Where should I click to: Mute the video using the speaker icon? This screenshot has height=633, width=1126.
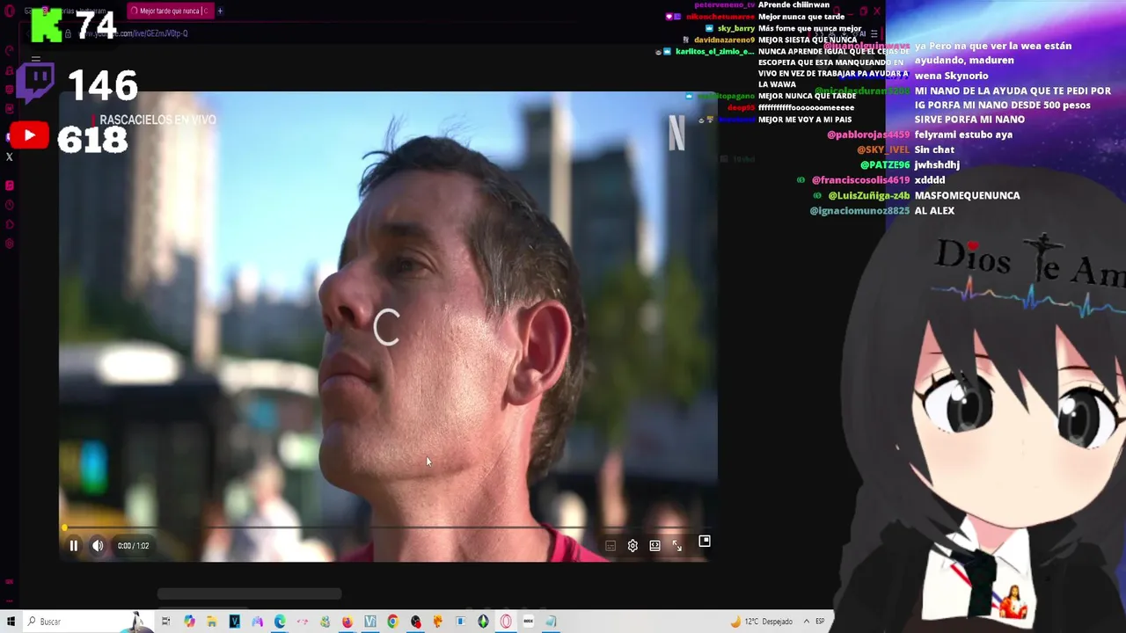click(x=98, y=546)
